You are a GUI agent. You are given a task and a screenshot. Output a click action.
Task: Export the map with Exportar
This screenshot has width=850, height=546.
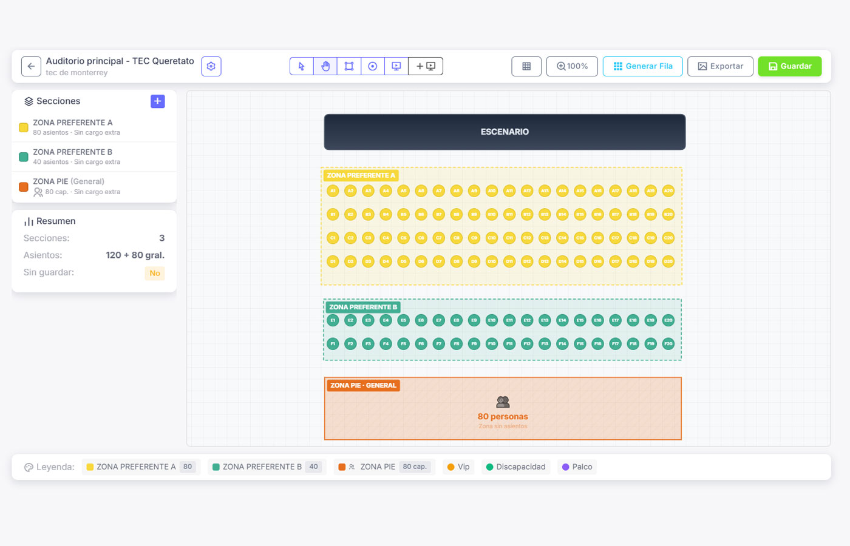tap(720, 66)
